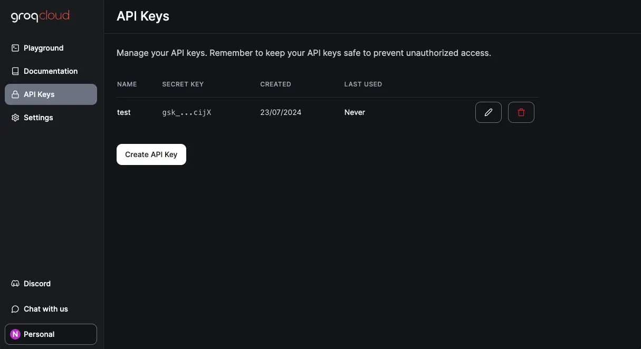Delete the test key via trash icon
The image size is (641, 349).
[521, 112]
